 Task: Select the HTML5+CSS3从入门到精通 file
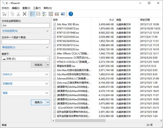[x=73, y=62]
